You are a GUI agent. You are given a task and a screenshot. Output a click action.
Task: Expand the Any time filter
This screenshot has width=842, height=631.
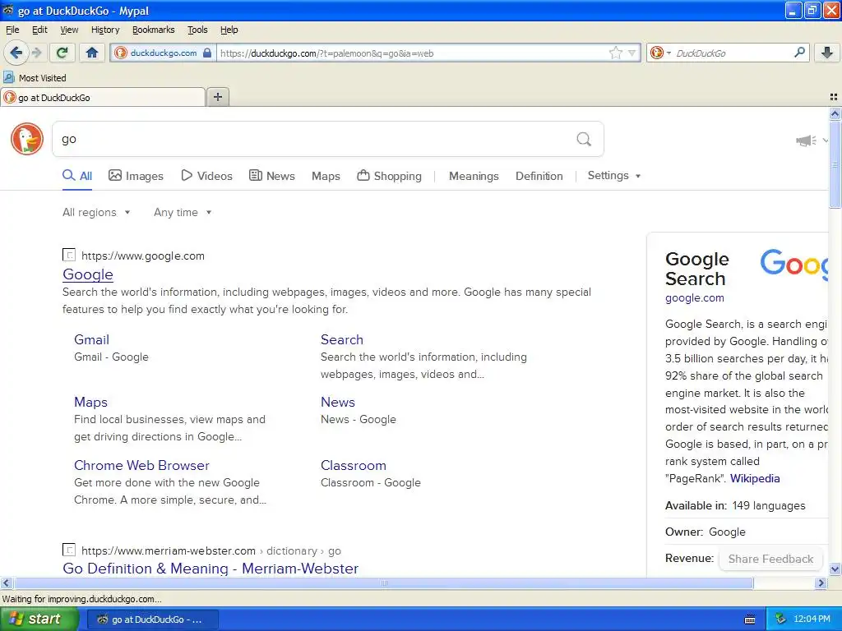[183, 213]
